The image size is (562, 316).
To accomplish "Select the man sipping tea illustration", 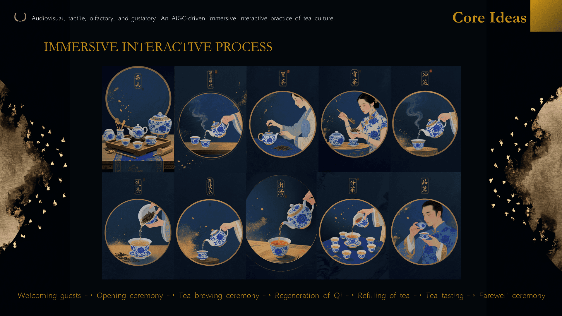I will click(x=425, y=226).
